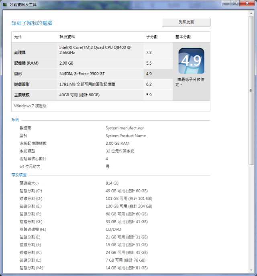This screenshot has width=257, height=276.
Task: Click the 列印此頁 print button
Action: (x=186, y=22)
